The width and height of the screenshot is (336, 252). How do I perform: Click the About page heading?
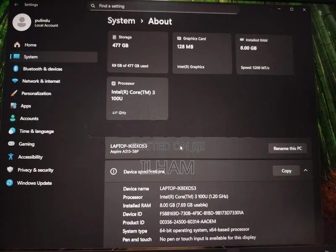[x=160, y=21]
